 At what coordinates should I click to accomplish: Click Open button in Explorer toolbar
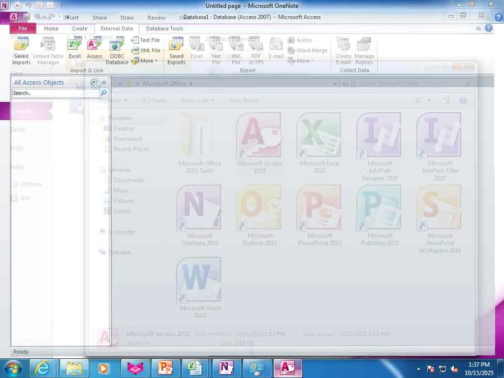(155, 100)
